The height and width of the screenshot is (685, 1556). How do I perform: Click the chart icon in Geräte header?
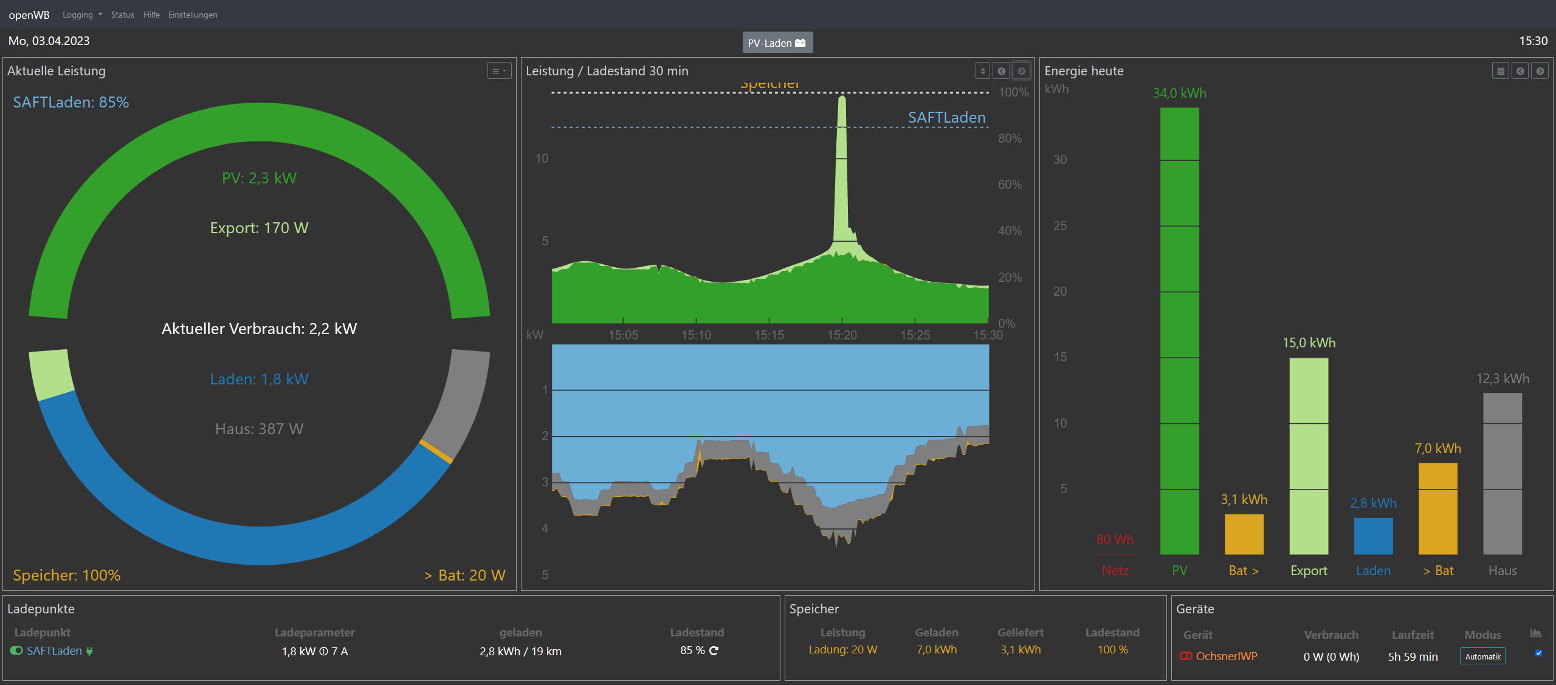tap(1536, 633)
